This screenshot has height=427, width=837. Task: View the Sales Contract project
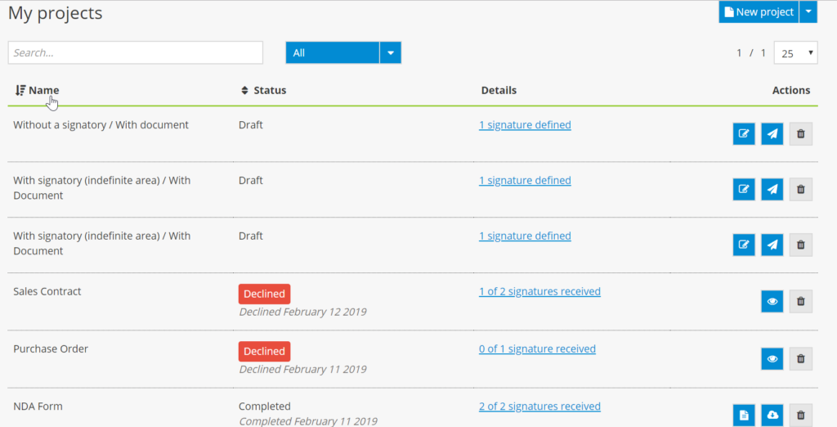pyautogui.click(x=772, y=302)
